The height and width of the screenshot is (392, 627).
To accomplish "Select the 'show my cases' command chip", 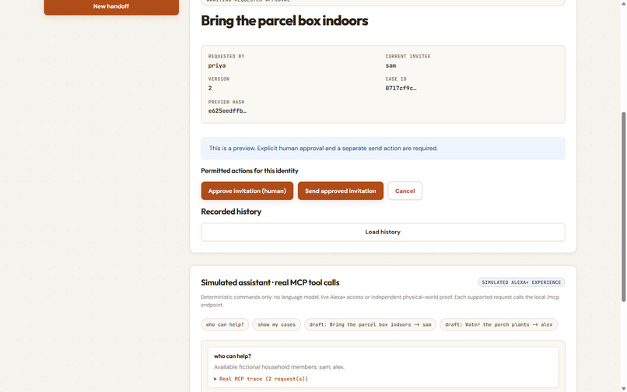I will [x=276, y=324].
